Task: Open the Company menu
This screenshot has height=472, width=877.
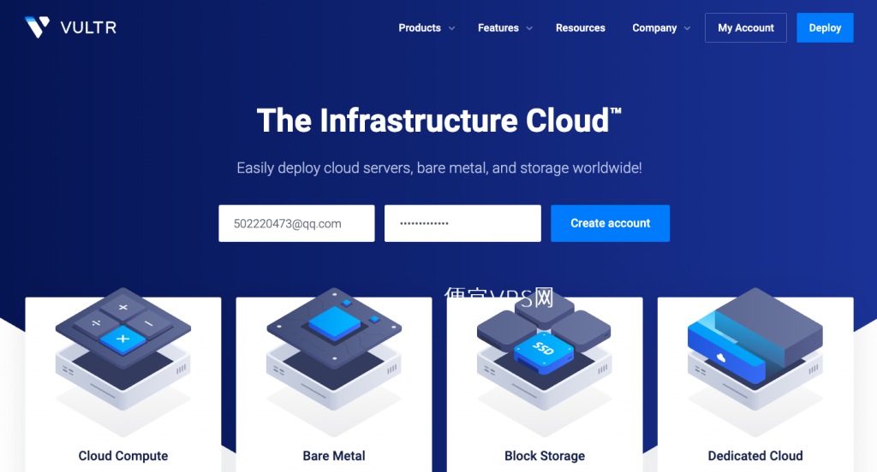Action: 654,28
